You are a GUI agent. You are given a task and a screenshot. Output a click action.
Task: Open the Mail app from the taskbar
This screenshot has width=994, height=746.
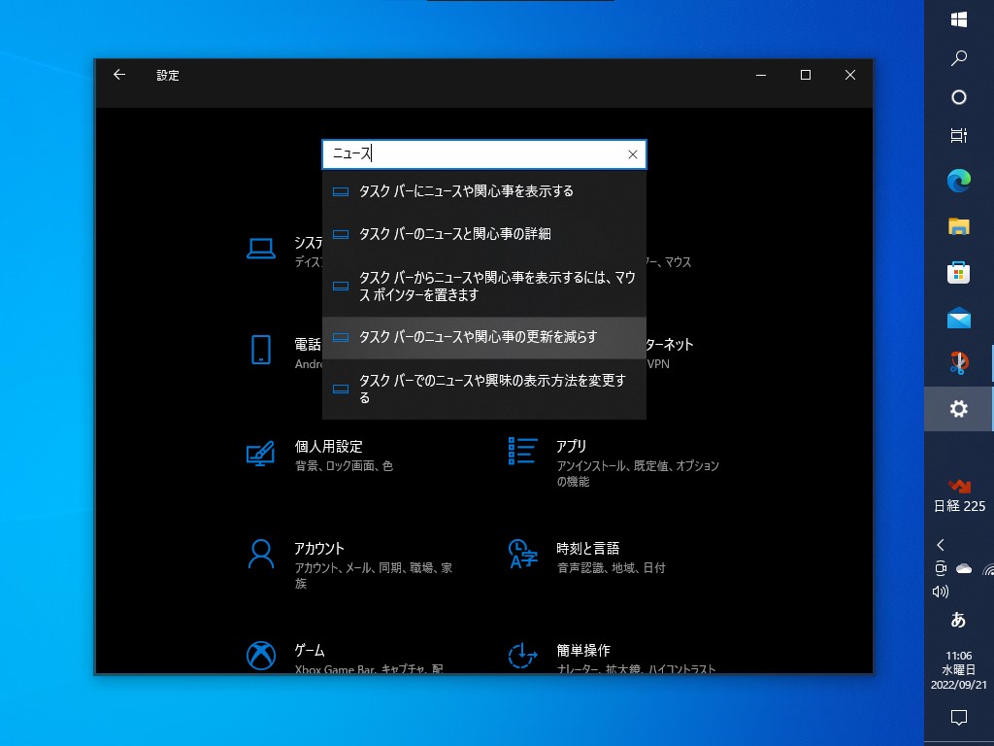[x=959, y=316]
